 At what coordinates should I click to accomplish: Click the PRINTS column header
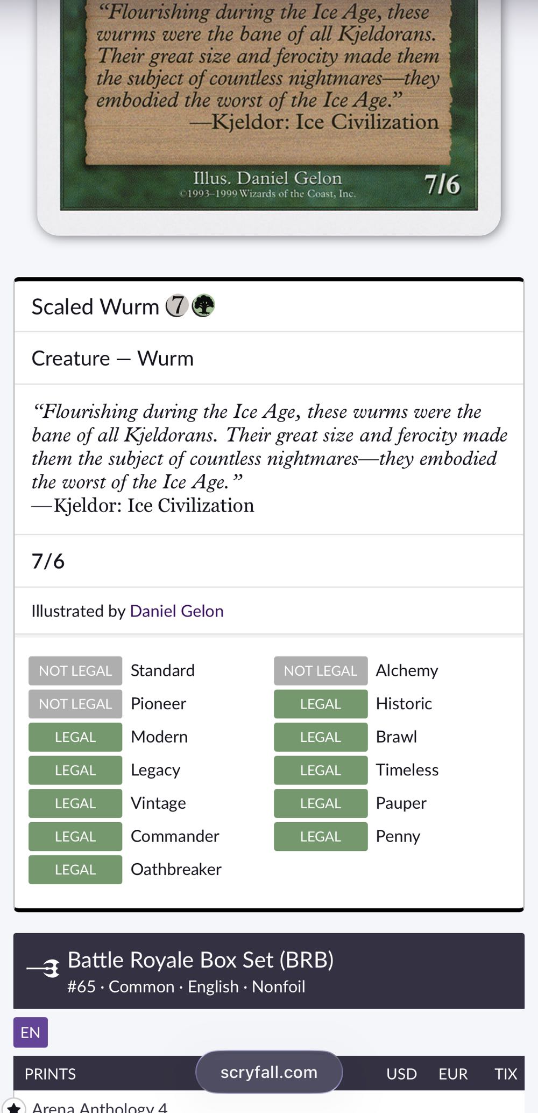[x=49, y=1074]
